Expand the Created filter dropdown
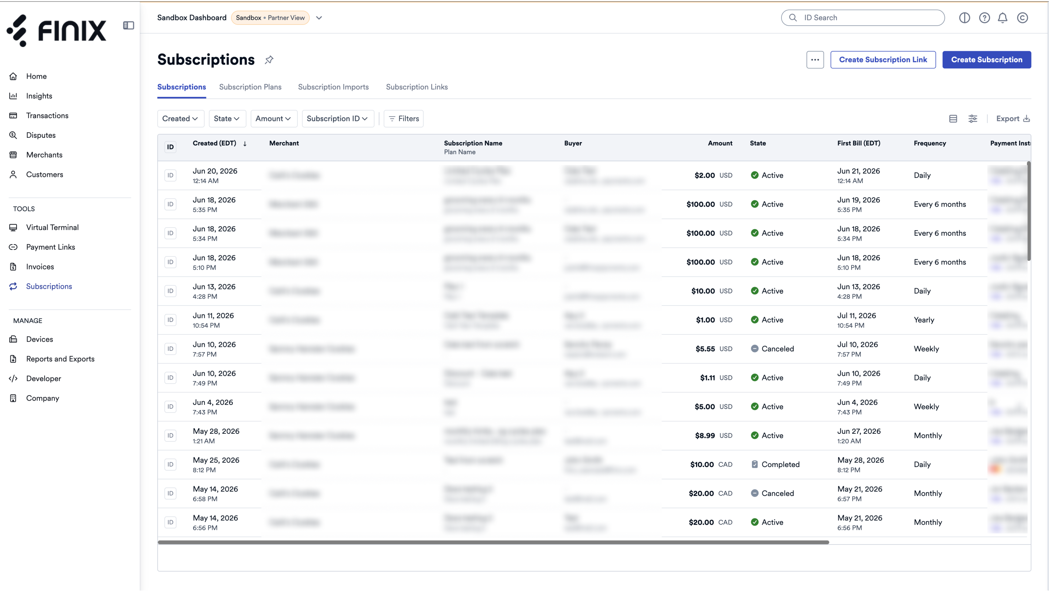 180,119
